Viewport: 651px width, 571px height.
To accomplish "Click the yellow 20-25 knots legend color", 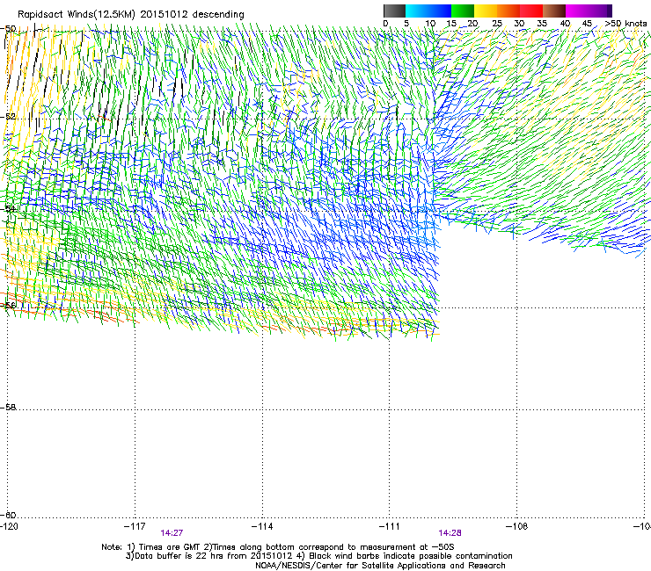I will (x=486, y=11).
